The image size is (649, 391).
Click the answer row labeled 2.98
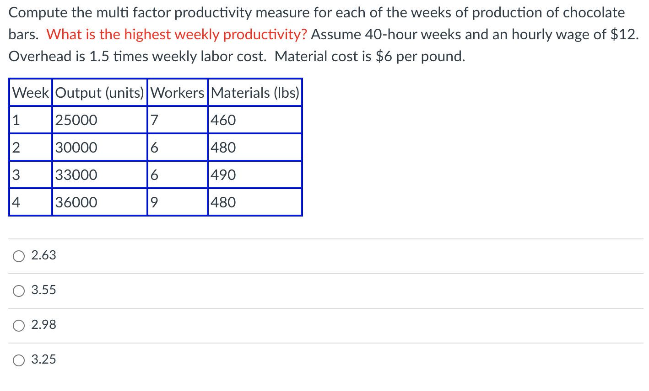[43, 325]
